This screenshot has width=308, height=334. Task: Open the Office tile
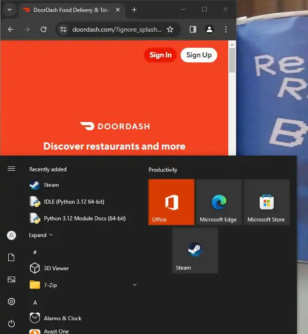click(171, 202)
